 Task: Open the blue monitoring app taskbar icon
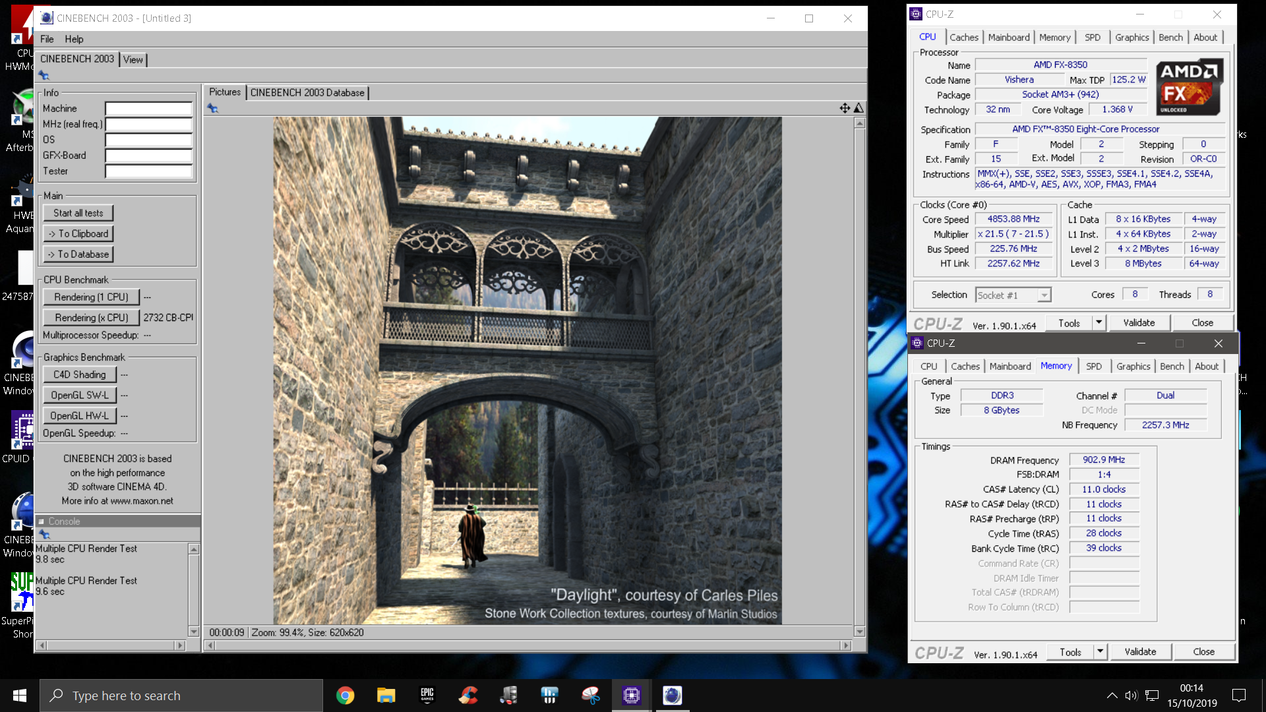click(x=550, y=696)
